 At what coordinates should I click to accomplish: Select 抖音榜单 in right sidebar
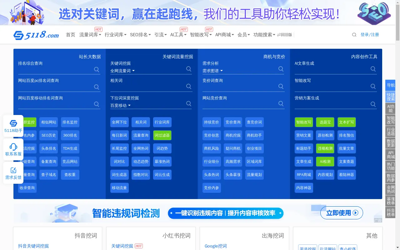point(390,212)
